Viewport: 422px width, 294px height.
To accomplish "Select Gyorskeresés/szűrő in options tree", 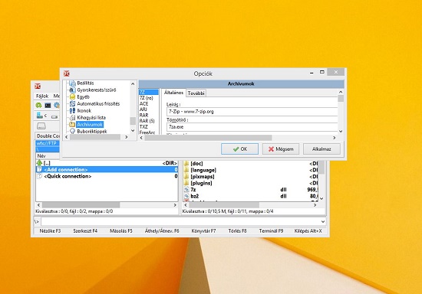I will pos(97,90).
